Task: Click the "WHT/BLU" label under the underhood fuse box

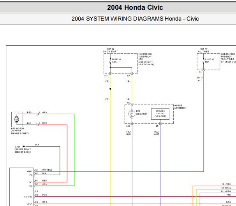Action: point(200,79)
